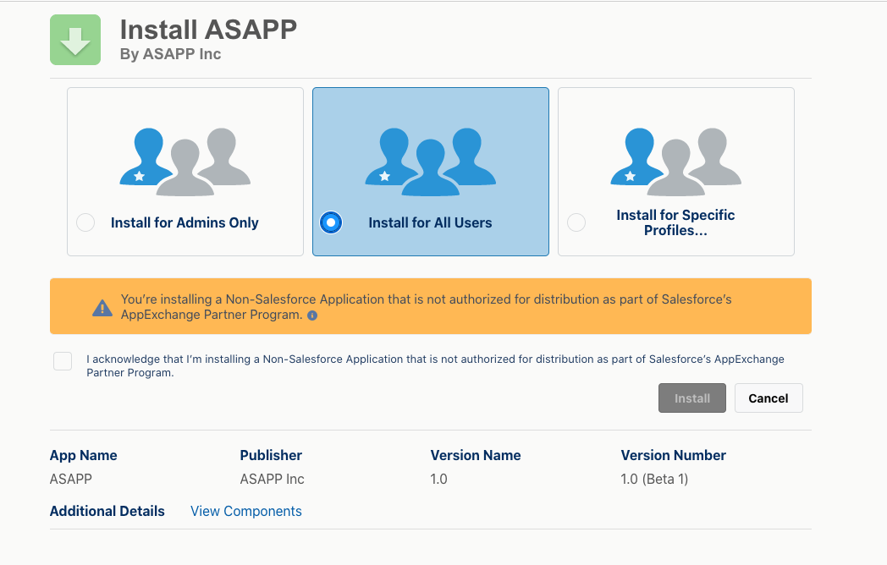Click the Admins Only people group icon

click(x=185, y=162)
